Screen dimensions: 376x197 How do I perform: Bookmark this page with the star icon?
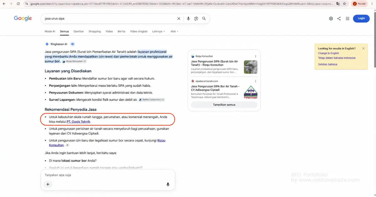coord(344,4)
